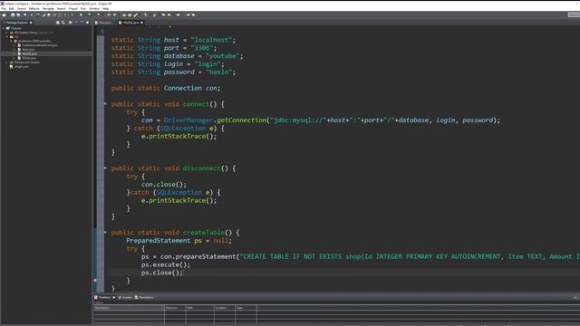Expand the Main.java tree node arrow
The height and width of the screenshot is (326, 580).
click(x=14, y=50)
